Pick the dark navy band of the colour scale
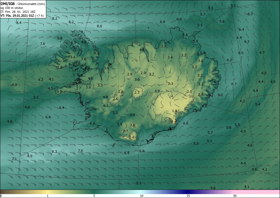Image resolution: width=280 pixels, height=198 pixels. pos(186,192)
